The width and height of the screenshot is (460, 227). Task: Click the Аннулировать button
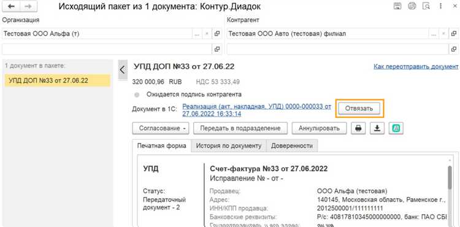coord(319,128)
